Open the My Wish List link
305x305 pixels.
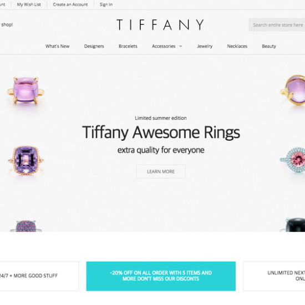click(29, 4)
